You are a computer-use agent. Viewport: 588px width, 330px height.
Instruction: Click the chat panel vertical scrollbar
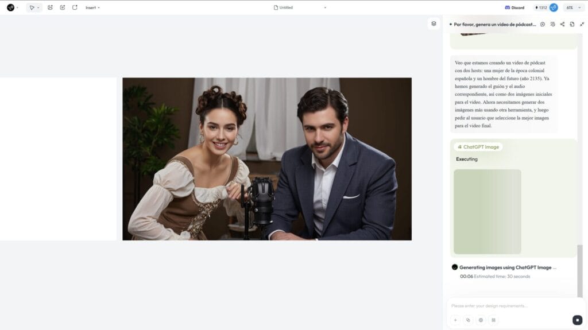(580, 271)
